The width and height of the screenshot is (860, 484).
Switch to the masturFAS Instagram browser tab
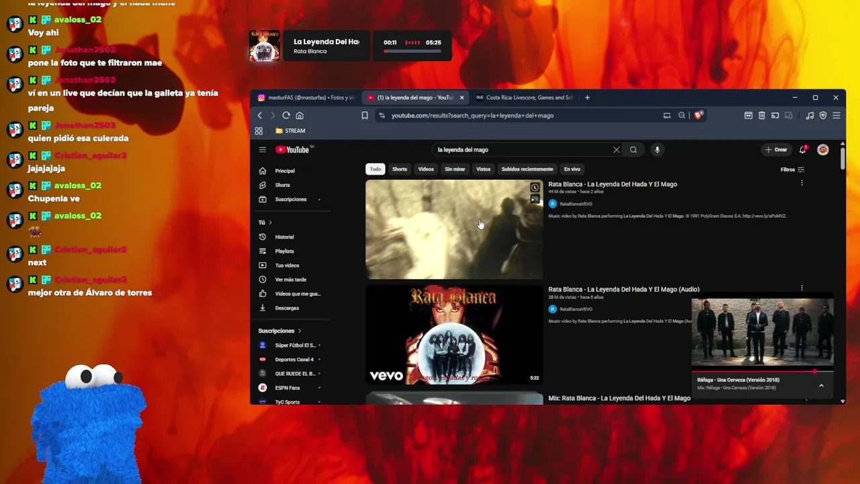(x=306, y=97)
